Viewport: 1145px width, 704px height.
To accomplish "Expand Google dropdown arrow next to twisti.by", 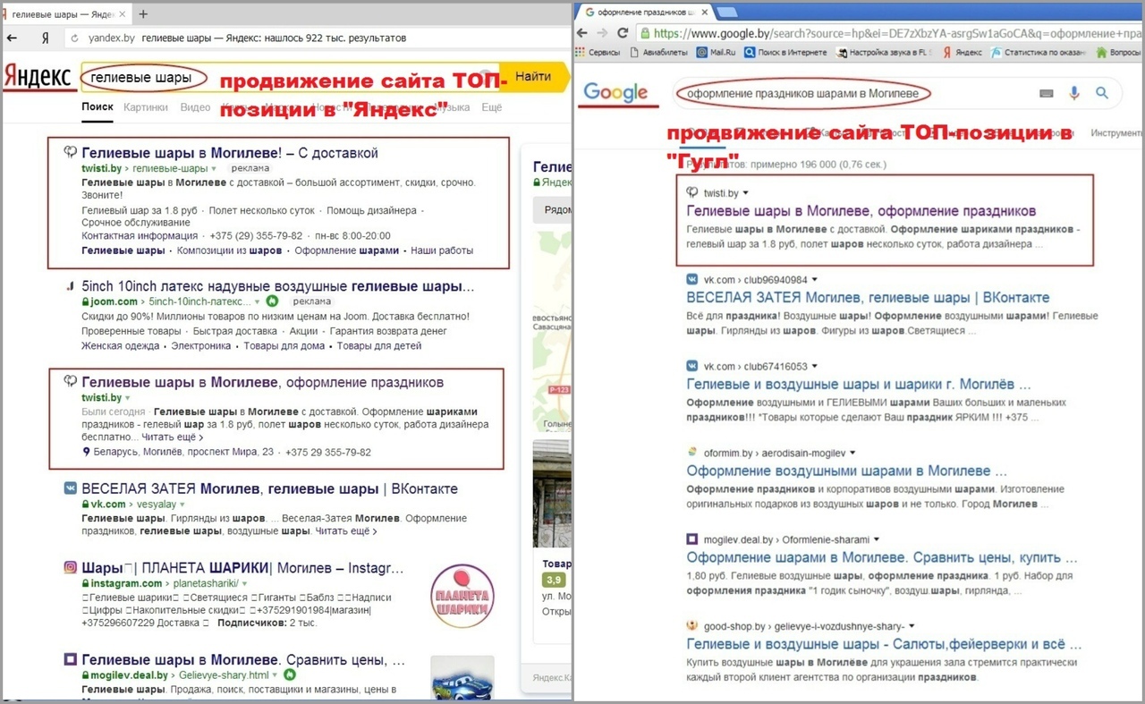I will pos(746,193).
